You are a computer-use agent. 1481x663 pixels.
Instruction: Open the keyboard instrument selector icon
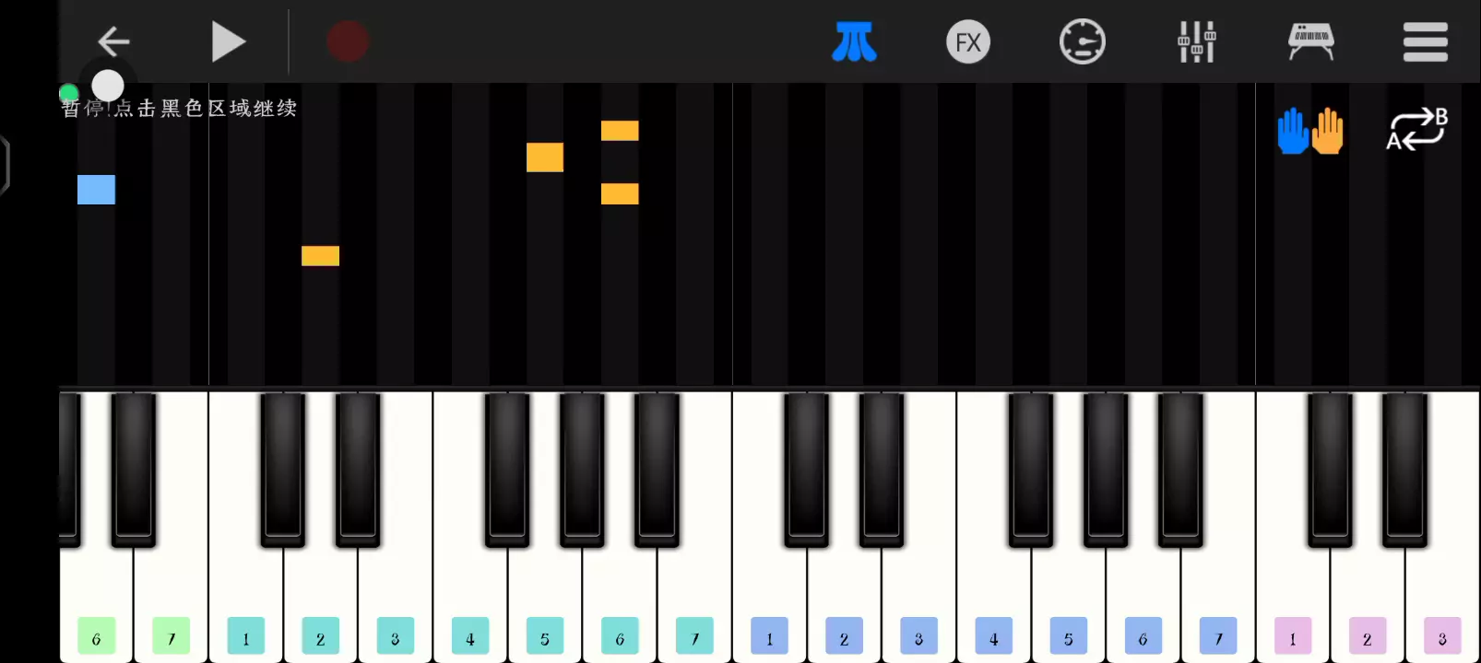coord(1310,41)
